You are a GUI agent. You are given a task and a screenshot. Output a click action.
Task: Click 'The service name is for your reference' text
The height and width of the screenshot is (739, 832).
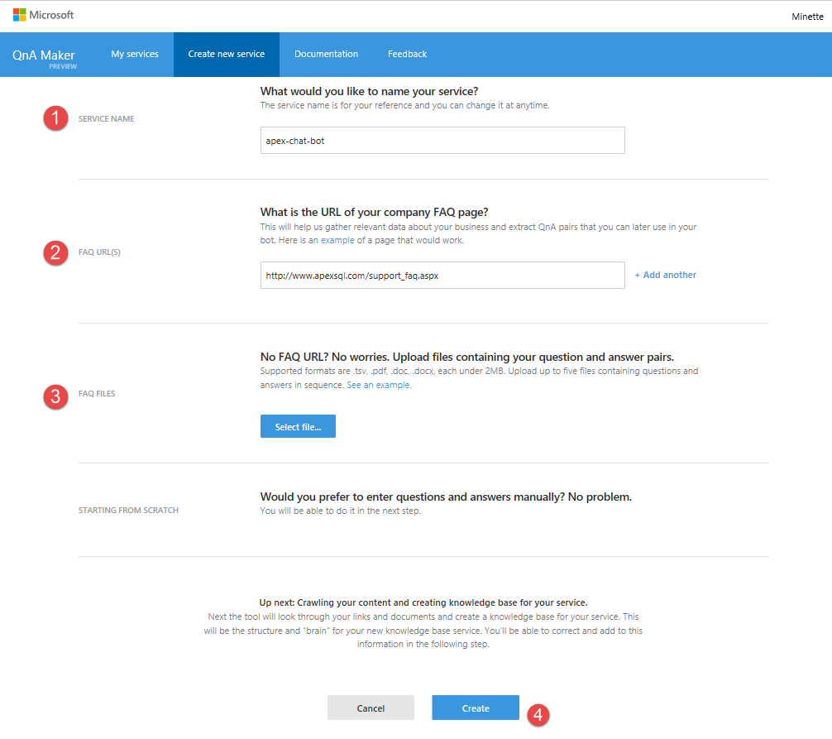coord(405,105)
